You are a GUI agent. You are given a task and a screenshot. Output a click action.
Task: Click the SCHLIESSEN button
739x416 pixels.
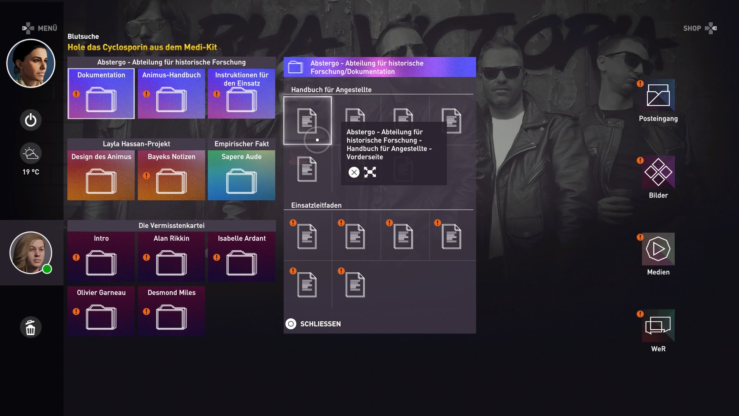(x=314, y=324)
